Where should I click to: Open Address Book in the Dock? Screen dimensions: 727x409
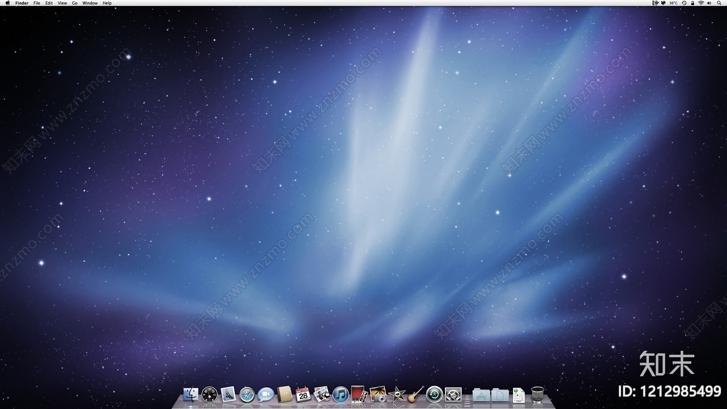pos(284,394)
